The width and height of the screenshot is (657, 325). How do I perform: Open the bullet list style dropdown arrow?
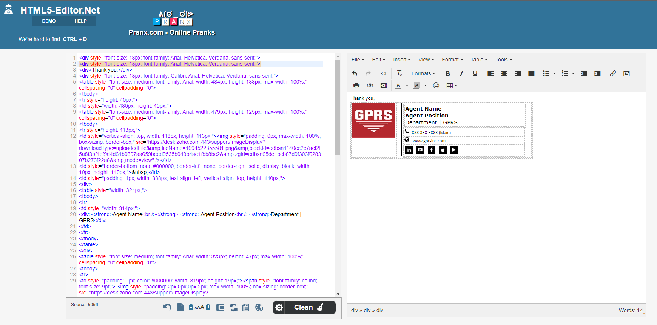pos(555,73)
